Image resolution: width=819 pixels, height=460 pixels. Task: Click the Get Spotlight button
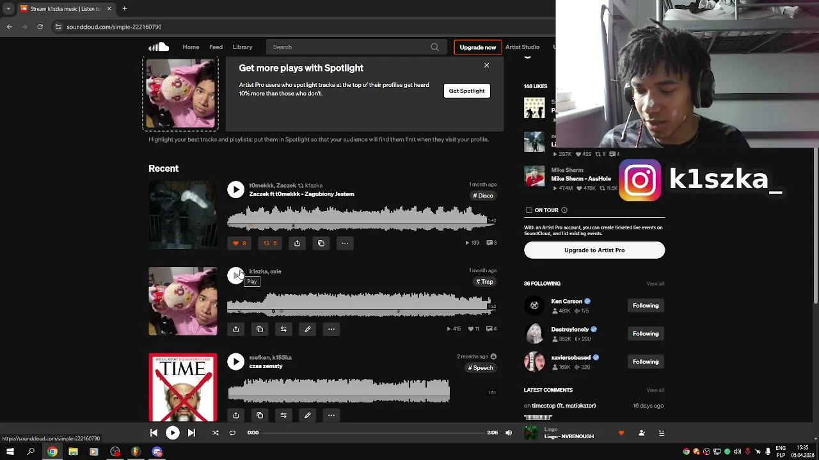pyautogui.click(x=466, y=91)
